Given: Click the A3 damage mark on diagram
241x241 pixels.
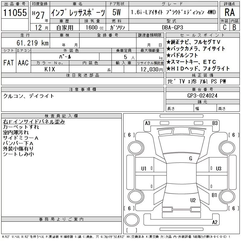Looking at the screenshot, I should click(148, 123).
